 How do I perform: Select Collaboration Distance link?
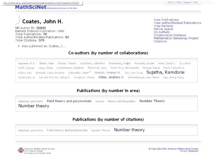tap(170, 35)
